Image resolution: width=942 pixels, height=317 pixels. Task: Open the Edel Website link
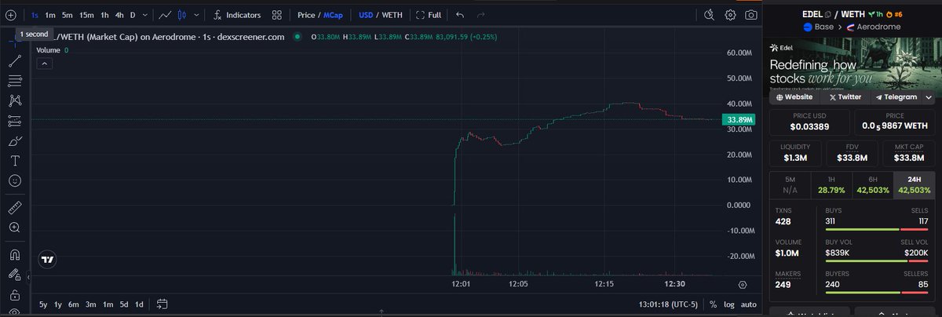(794, 97)
